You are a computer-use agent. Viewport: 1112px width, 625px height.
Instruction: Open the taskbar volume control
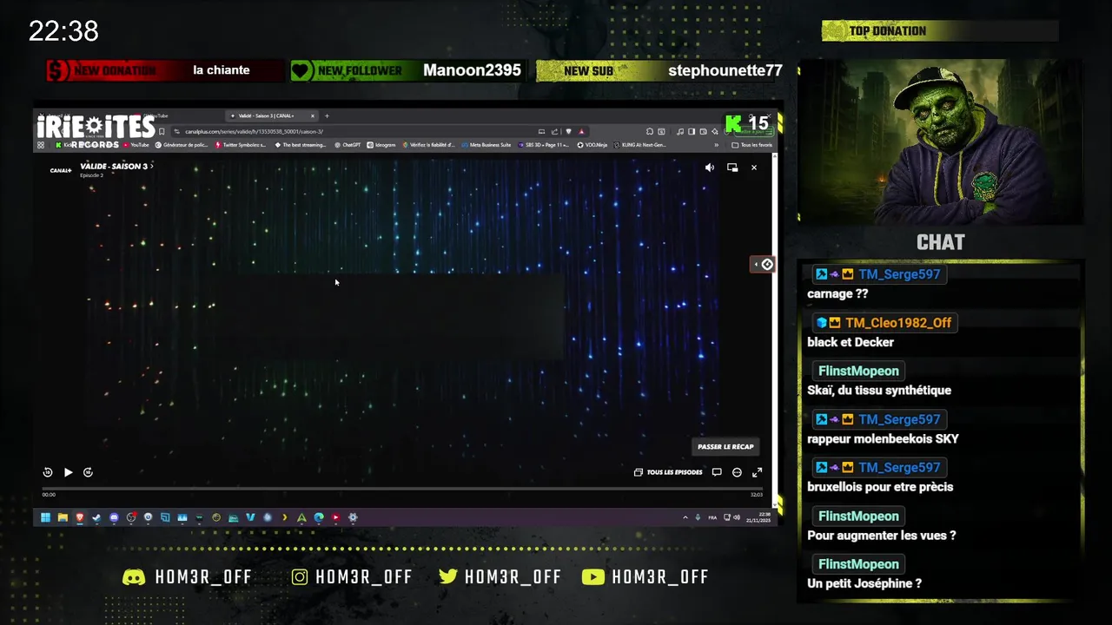(x=737, y=517)
